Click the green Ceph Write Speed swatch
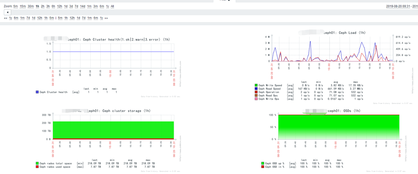This screenshot has width=418, height=174. click(x=256, y=85)
